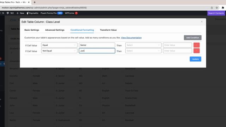Click the browser address bar URL
Screen dimensions: 226x127
click(44, 8)
